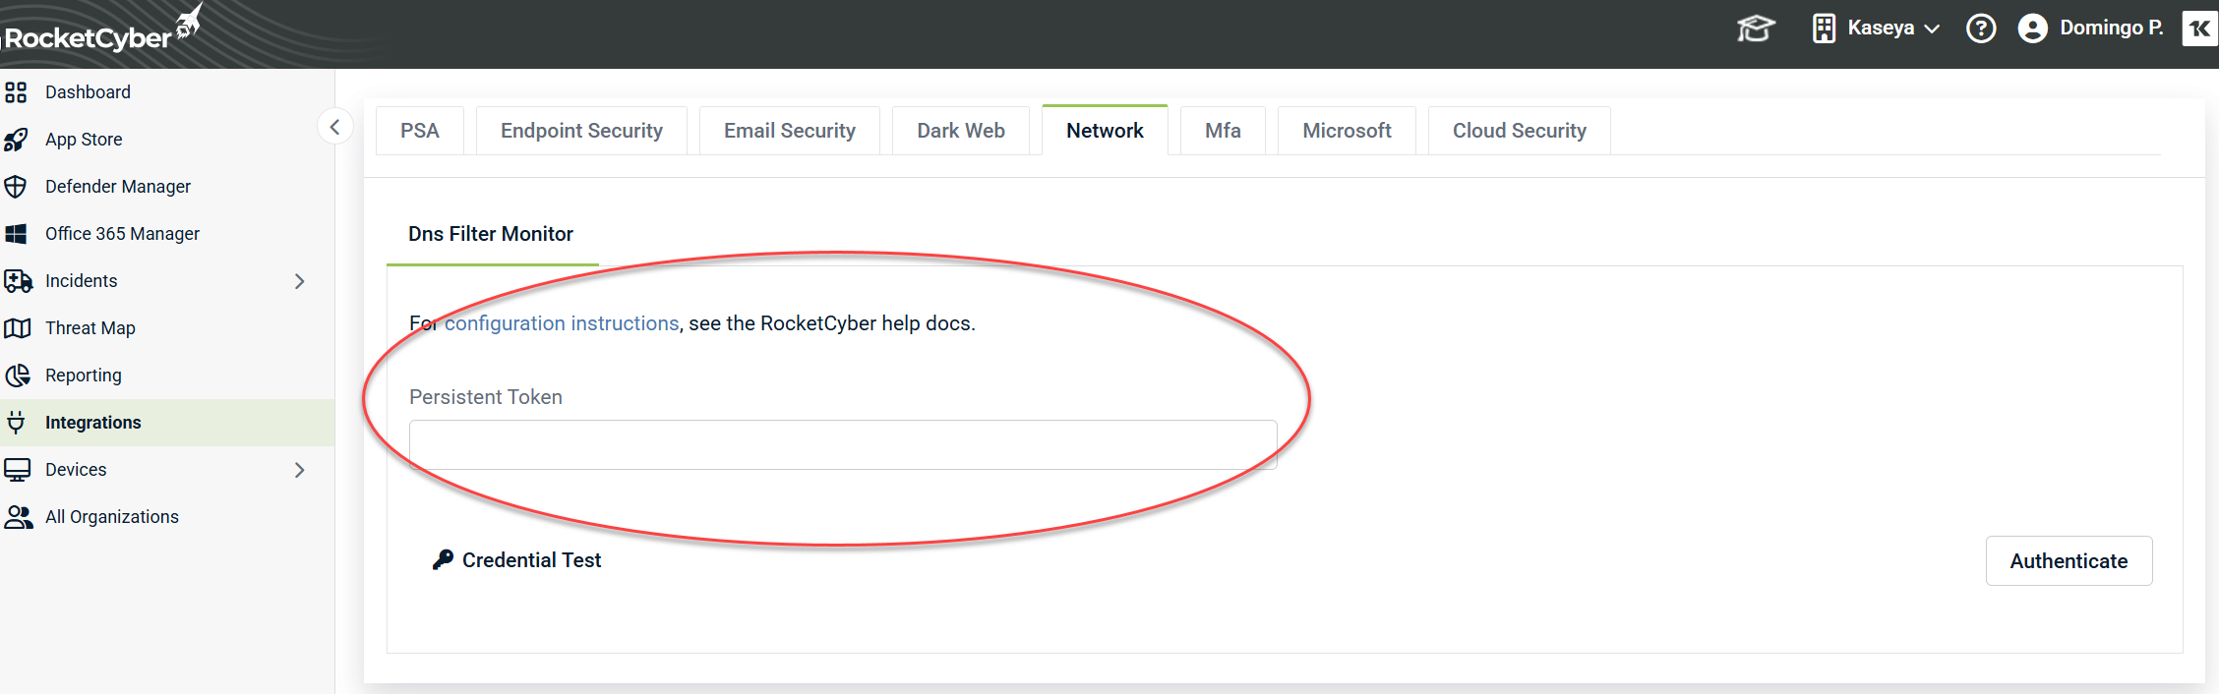Viewport: 2219px width, 694px height.
Task: Select the Dns Filter Monitor subtab
Action: [491, 234]
